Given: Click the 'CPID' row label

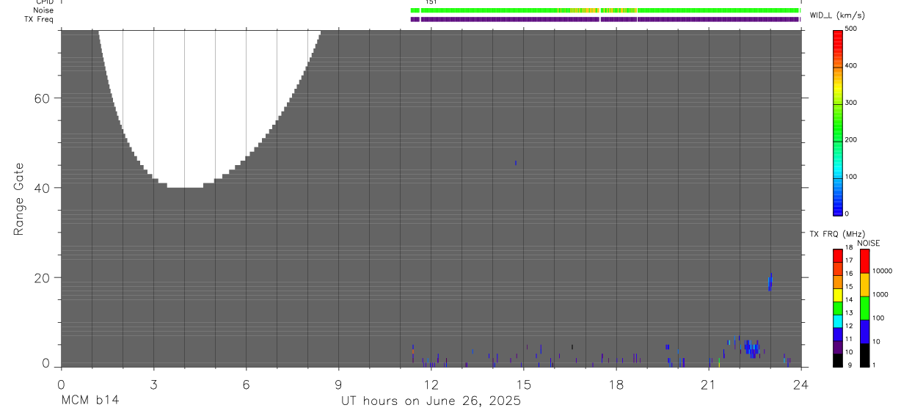Looking at the screenshot, I should click(x=43, y=2).
